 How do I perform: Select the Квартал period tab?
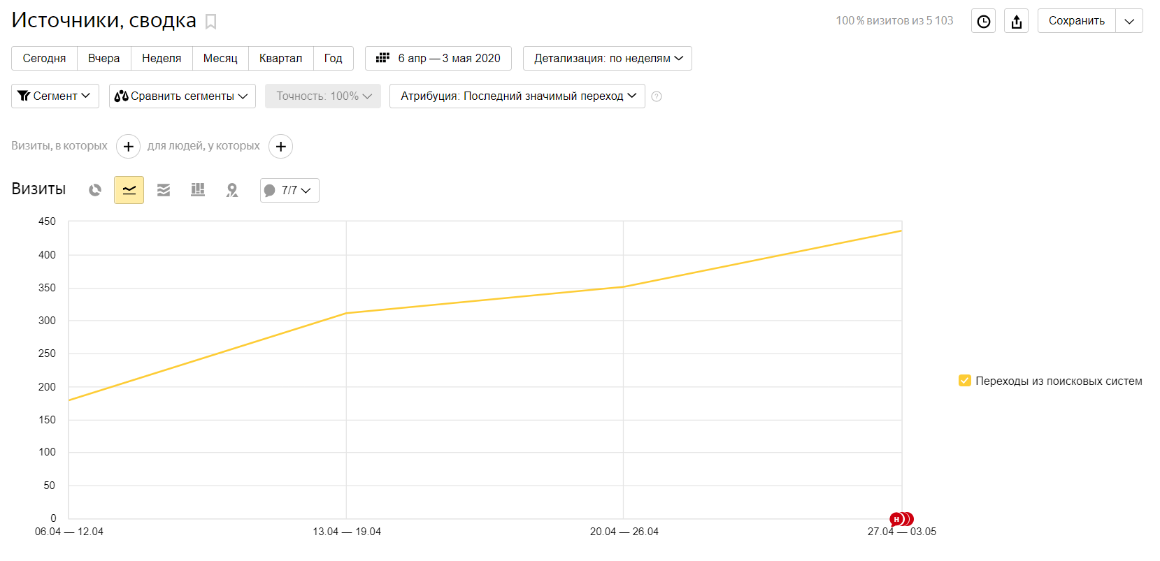[280, 59]
